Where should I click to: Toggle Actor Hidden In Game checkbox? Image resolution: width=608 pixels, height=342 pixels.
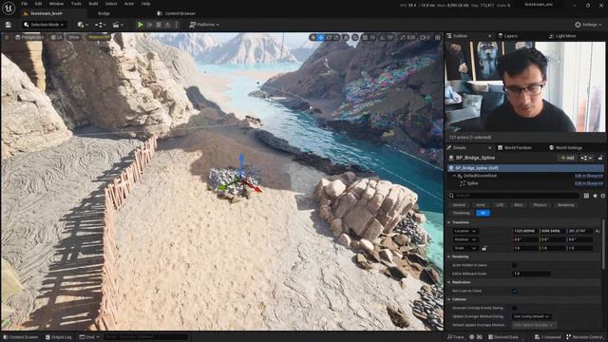(x=514, y=265)
